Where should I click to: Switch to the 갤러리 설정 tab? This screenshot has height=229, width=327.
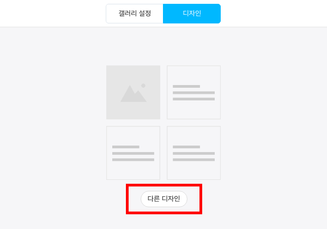(135, 14)
